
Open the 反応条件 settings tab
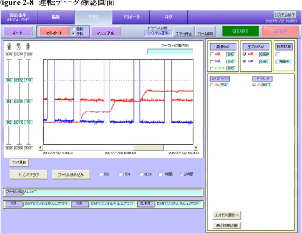point(19,17)
